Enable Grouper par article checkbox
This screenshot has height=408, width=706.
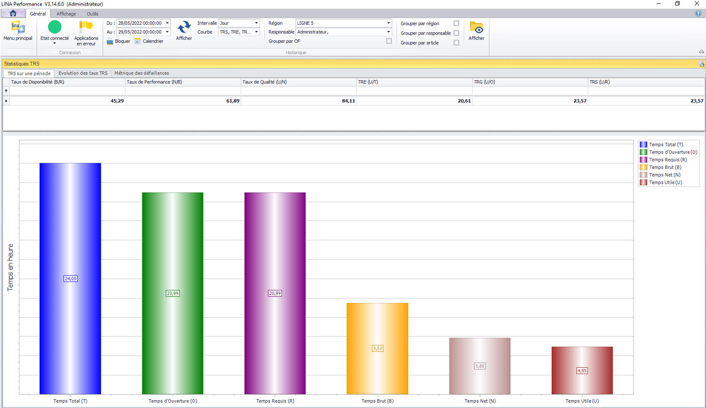(x=456, y=43)
